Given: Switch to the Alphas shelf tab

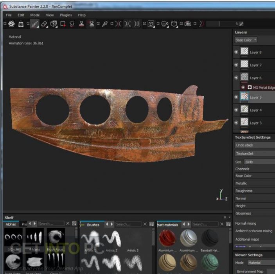Looking at the screenshot, I should (x=11, y=224).
